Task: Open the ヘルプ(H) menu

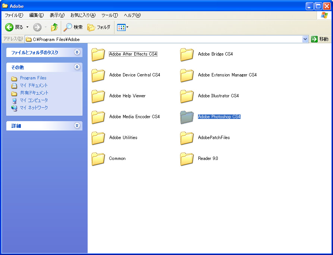Action: (x=132, y=15)
